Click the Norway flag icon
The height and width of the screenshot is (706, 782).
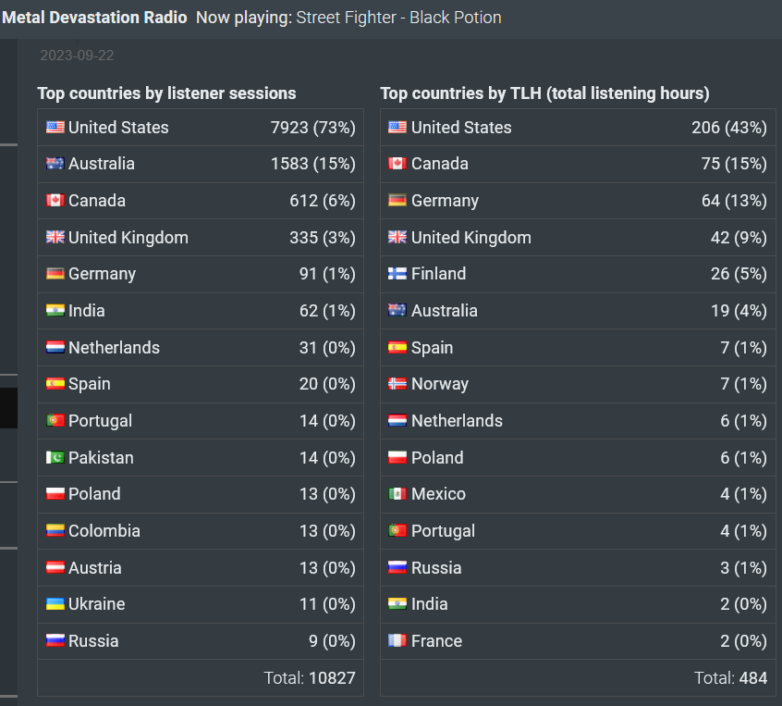tap(397, 384)
